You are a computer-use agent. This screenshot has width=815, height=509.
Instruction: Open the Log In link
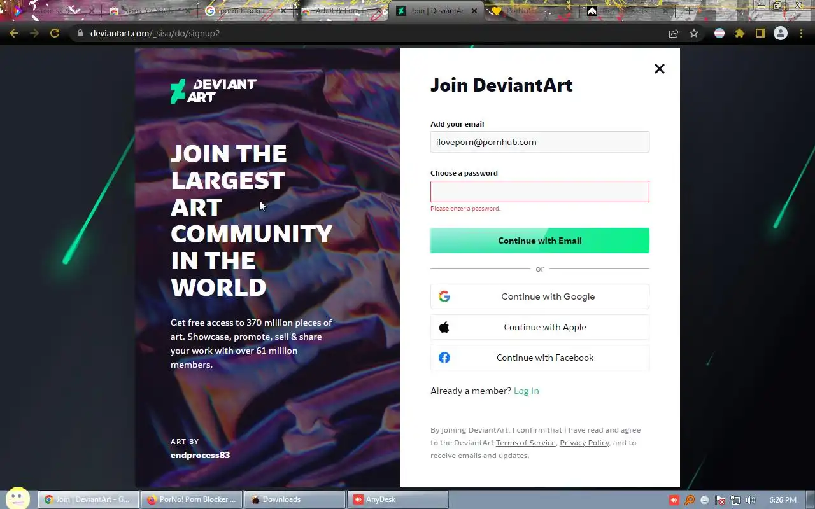coord(527,391)
